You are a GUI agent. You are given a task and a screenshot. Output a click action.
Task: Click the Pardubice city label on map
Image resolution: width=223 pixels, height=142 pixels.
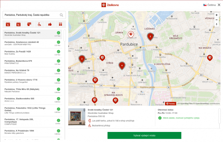129,44
